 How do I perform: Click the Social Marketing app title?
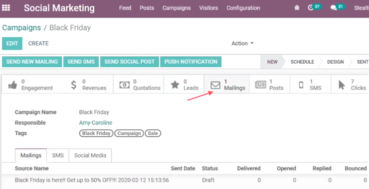pos(59,8)
